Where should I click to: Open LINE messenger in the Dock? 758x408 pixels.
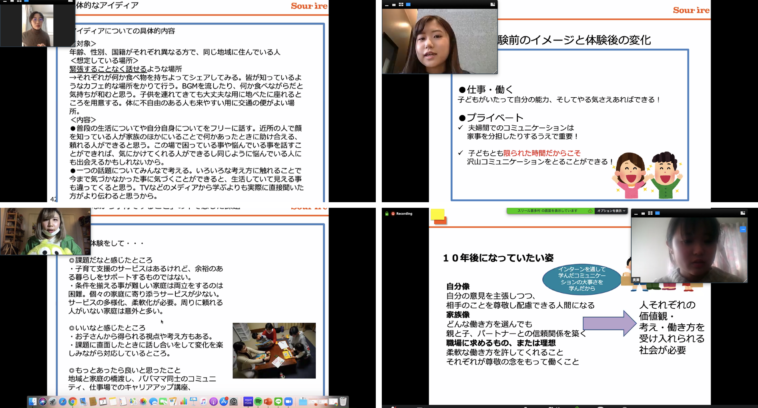tap(278, 402)
